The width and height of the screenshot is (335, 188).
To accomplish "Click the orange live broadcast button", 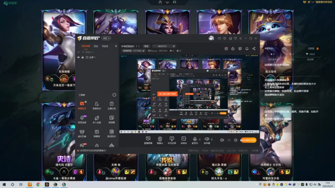I will point(248,140).
